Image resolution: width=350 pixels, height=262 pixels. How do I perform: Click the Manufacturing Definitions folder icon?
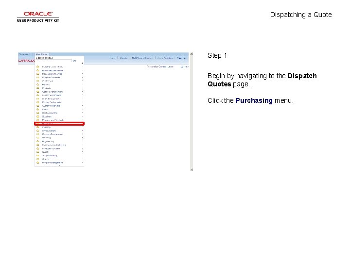pyautogui.click(x=38, y=145)
